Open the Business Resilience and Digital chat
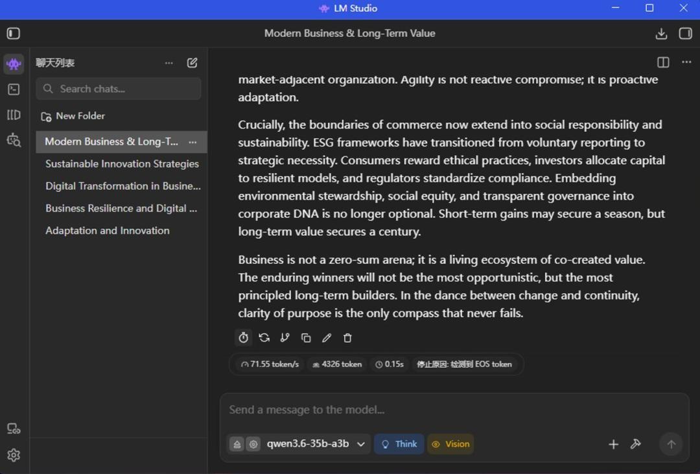700x474 pixels. (121, 209)
